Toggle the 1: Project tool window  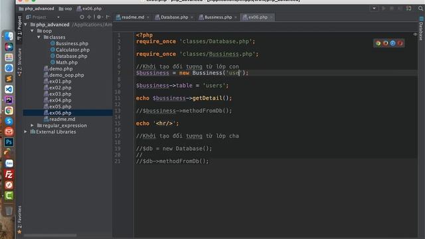click(19, 28)
